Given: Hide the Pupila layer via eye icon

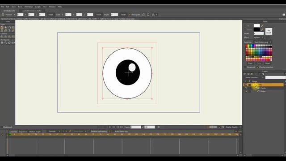Looking at the screenshot, I should point(246,88).
